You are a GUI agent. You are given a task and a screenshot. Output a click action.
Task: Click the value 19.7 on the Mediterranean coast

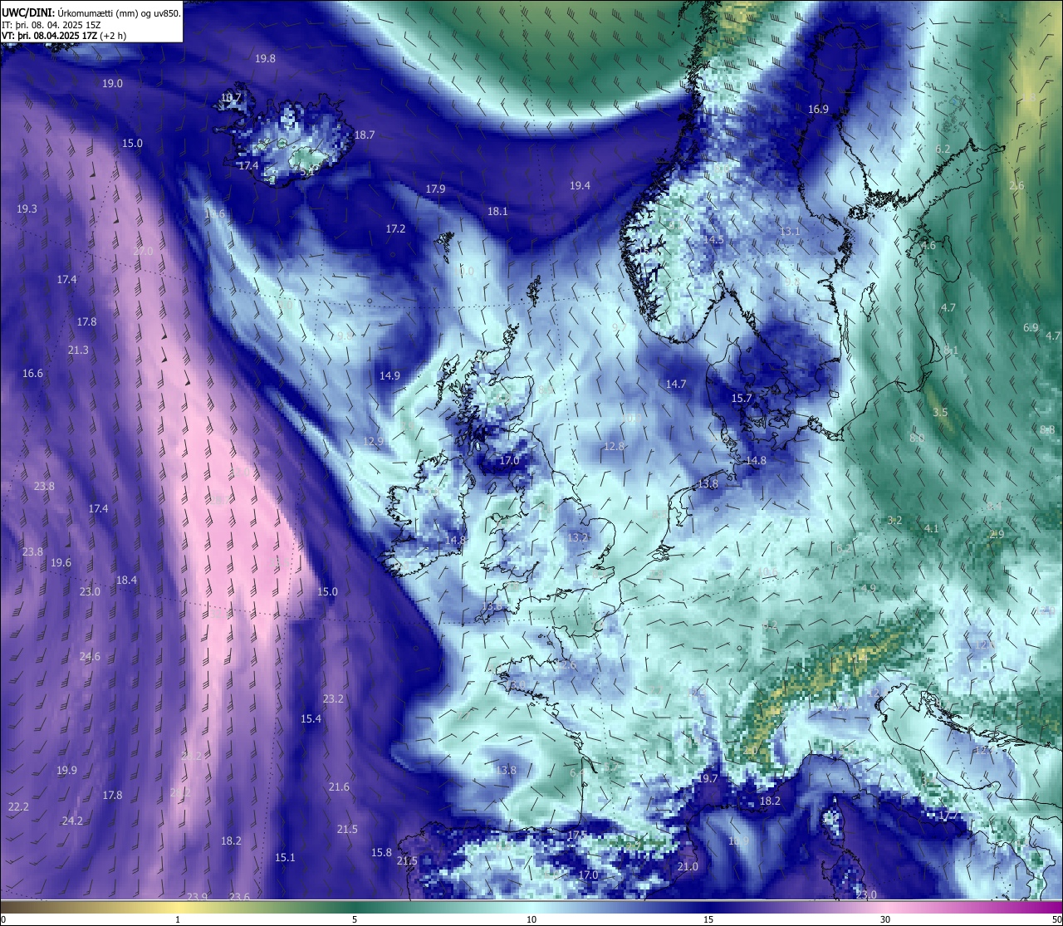point(708,778)
